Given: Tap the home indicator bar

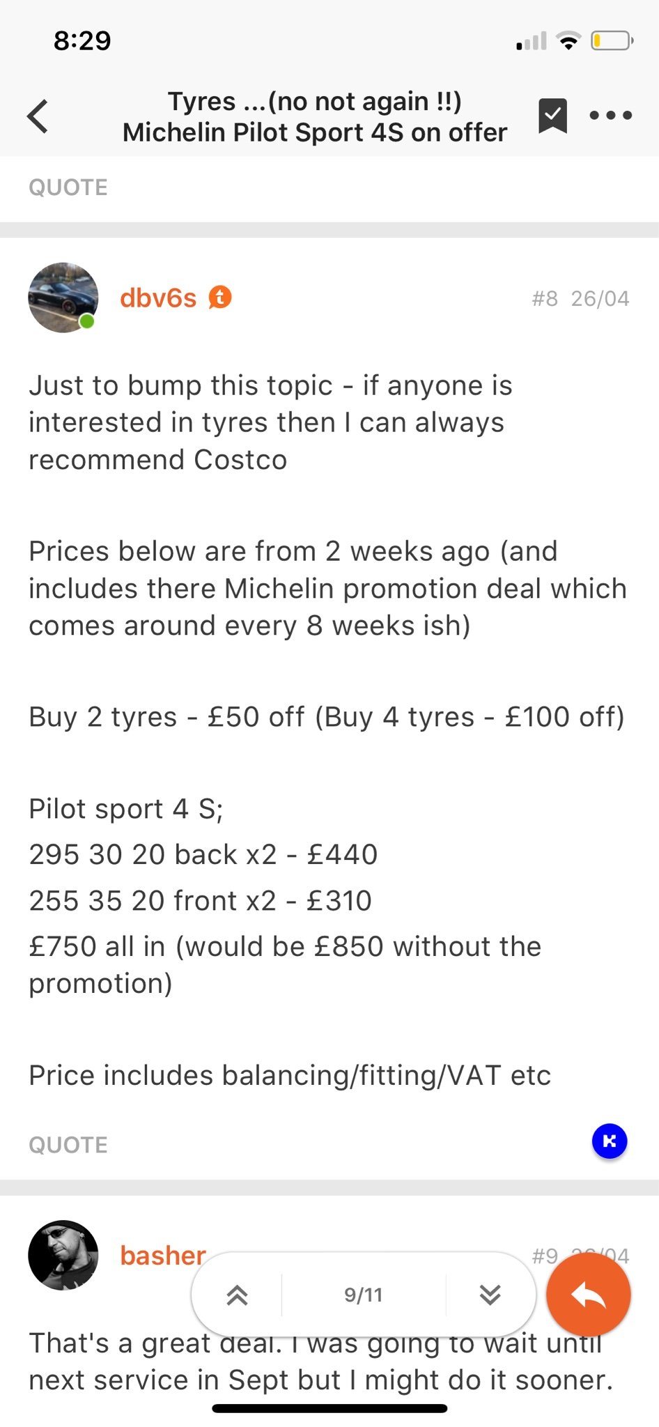Looking at the screenshot, I should (329, 1408).
